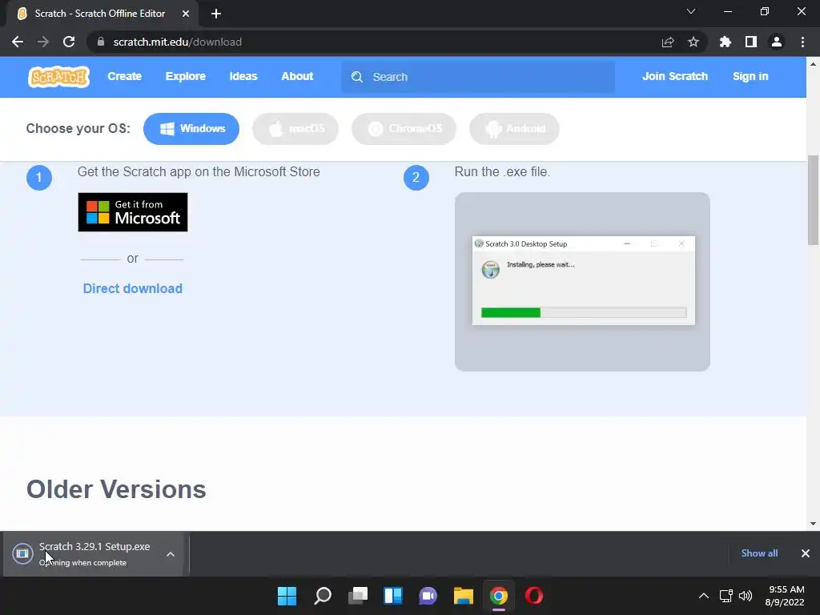Click the page scrollbar thumb
The width and height of the screenshot is (820, 615).
(814, 199)
